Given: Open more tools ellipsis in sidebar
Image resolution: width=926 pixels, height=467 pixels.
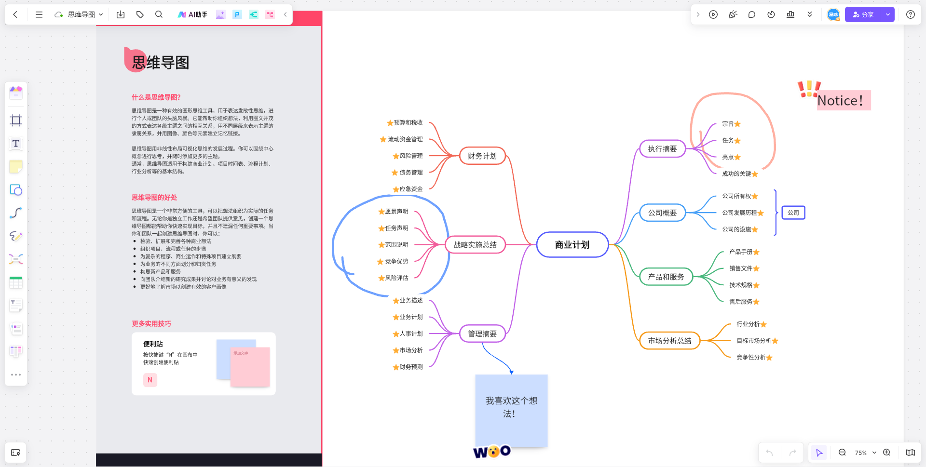Looking at the screenshot, I should coord(16,374).
